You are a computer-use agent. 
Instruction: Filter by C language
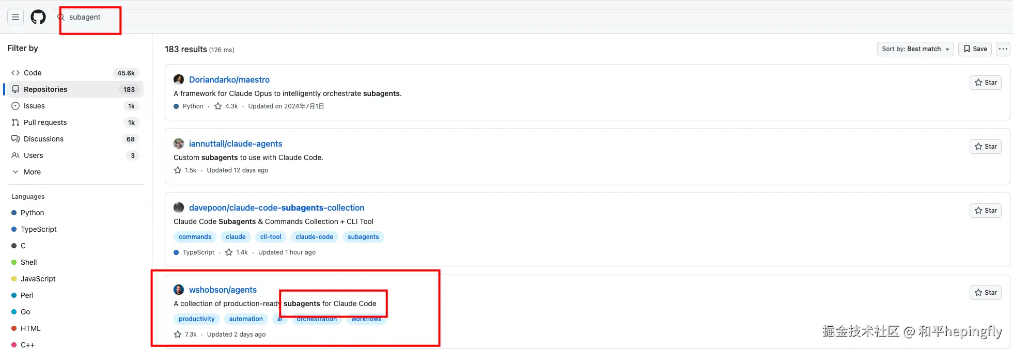(19, 246)
